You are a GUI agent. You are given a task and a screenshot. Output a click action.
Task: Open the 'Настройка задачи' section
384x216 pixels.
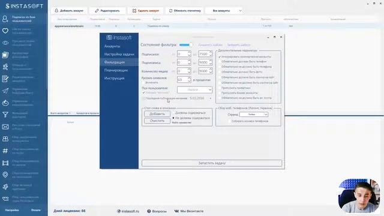119,54
